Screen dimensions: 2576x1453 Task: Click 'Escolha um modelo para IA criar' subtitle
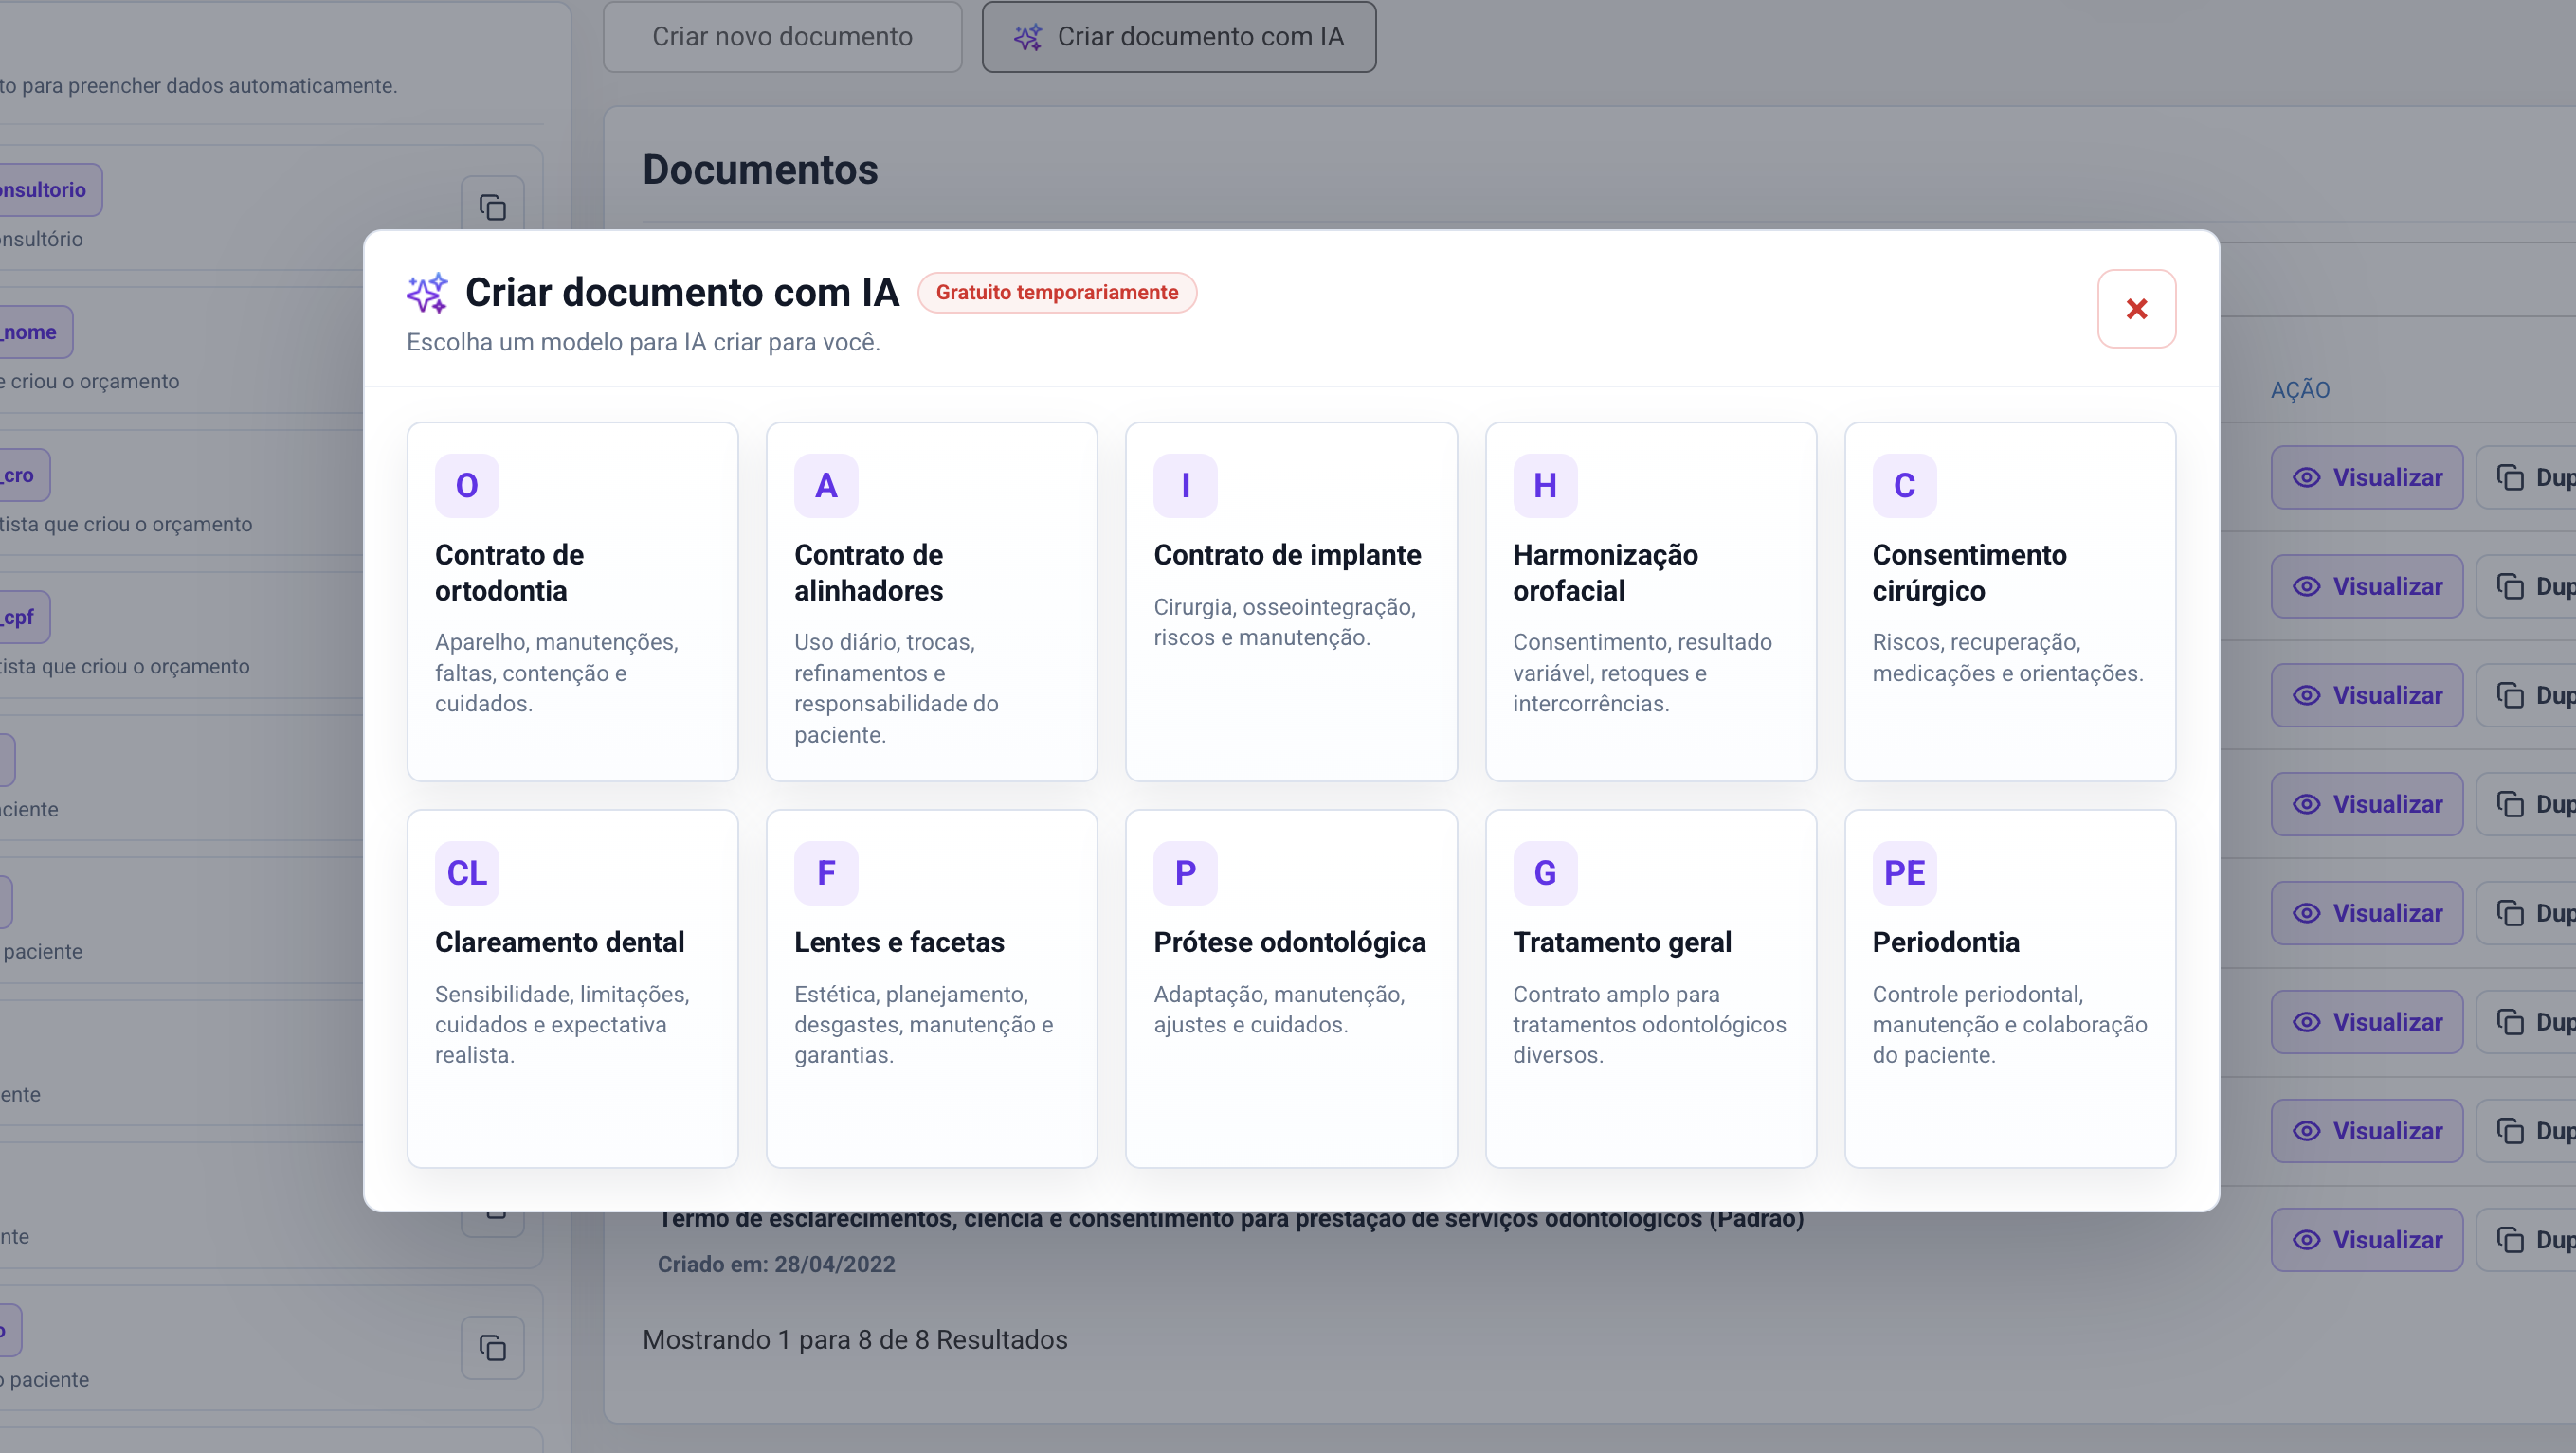[643, 343]
